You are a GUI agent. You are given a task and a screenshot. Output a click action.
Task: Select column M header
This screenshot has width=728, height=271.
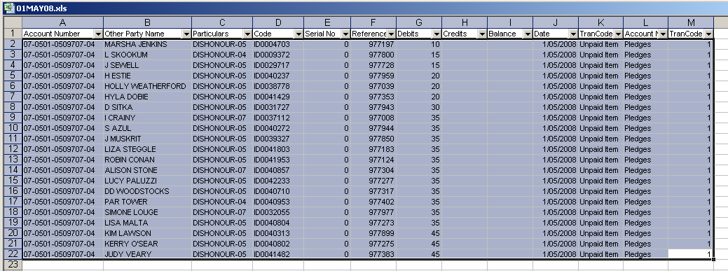[691, 22]
